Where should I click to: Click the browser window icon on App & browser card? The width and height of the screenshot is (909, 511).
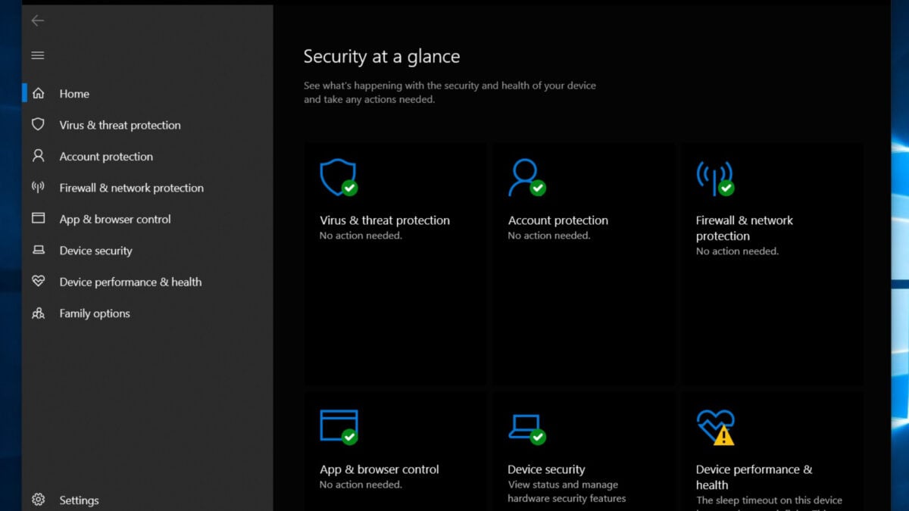[x=338, y=426]
